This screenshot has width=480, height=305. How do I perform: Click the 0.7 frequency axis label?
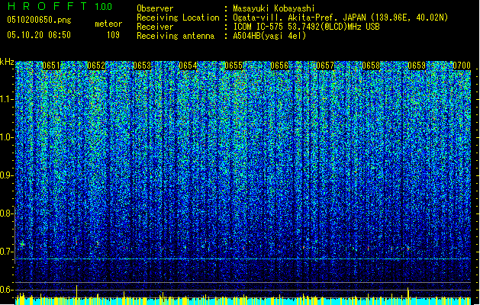tap(6, 252)
